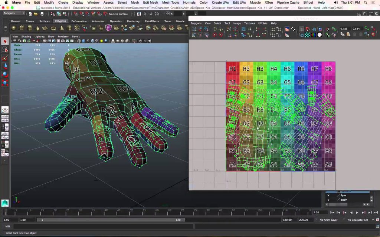Switch to the Rendering shelf tab
Screen dimensions: 380x237
(134, 21)
